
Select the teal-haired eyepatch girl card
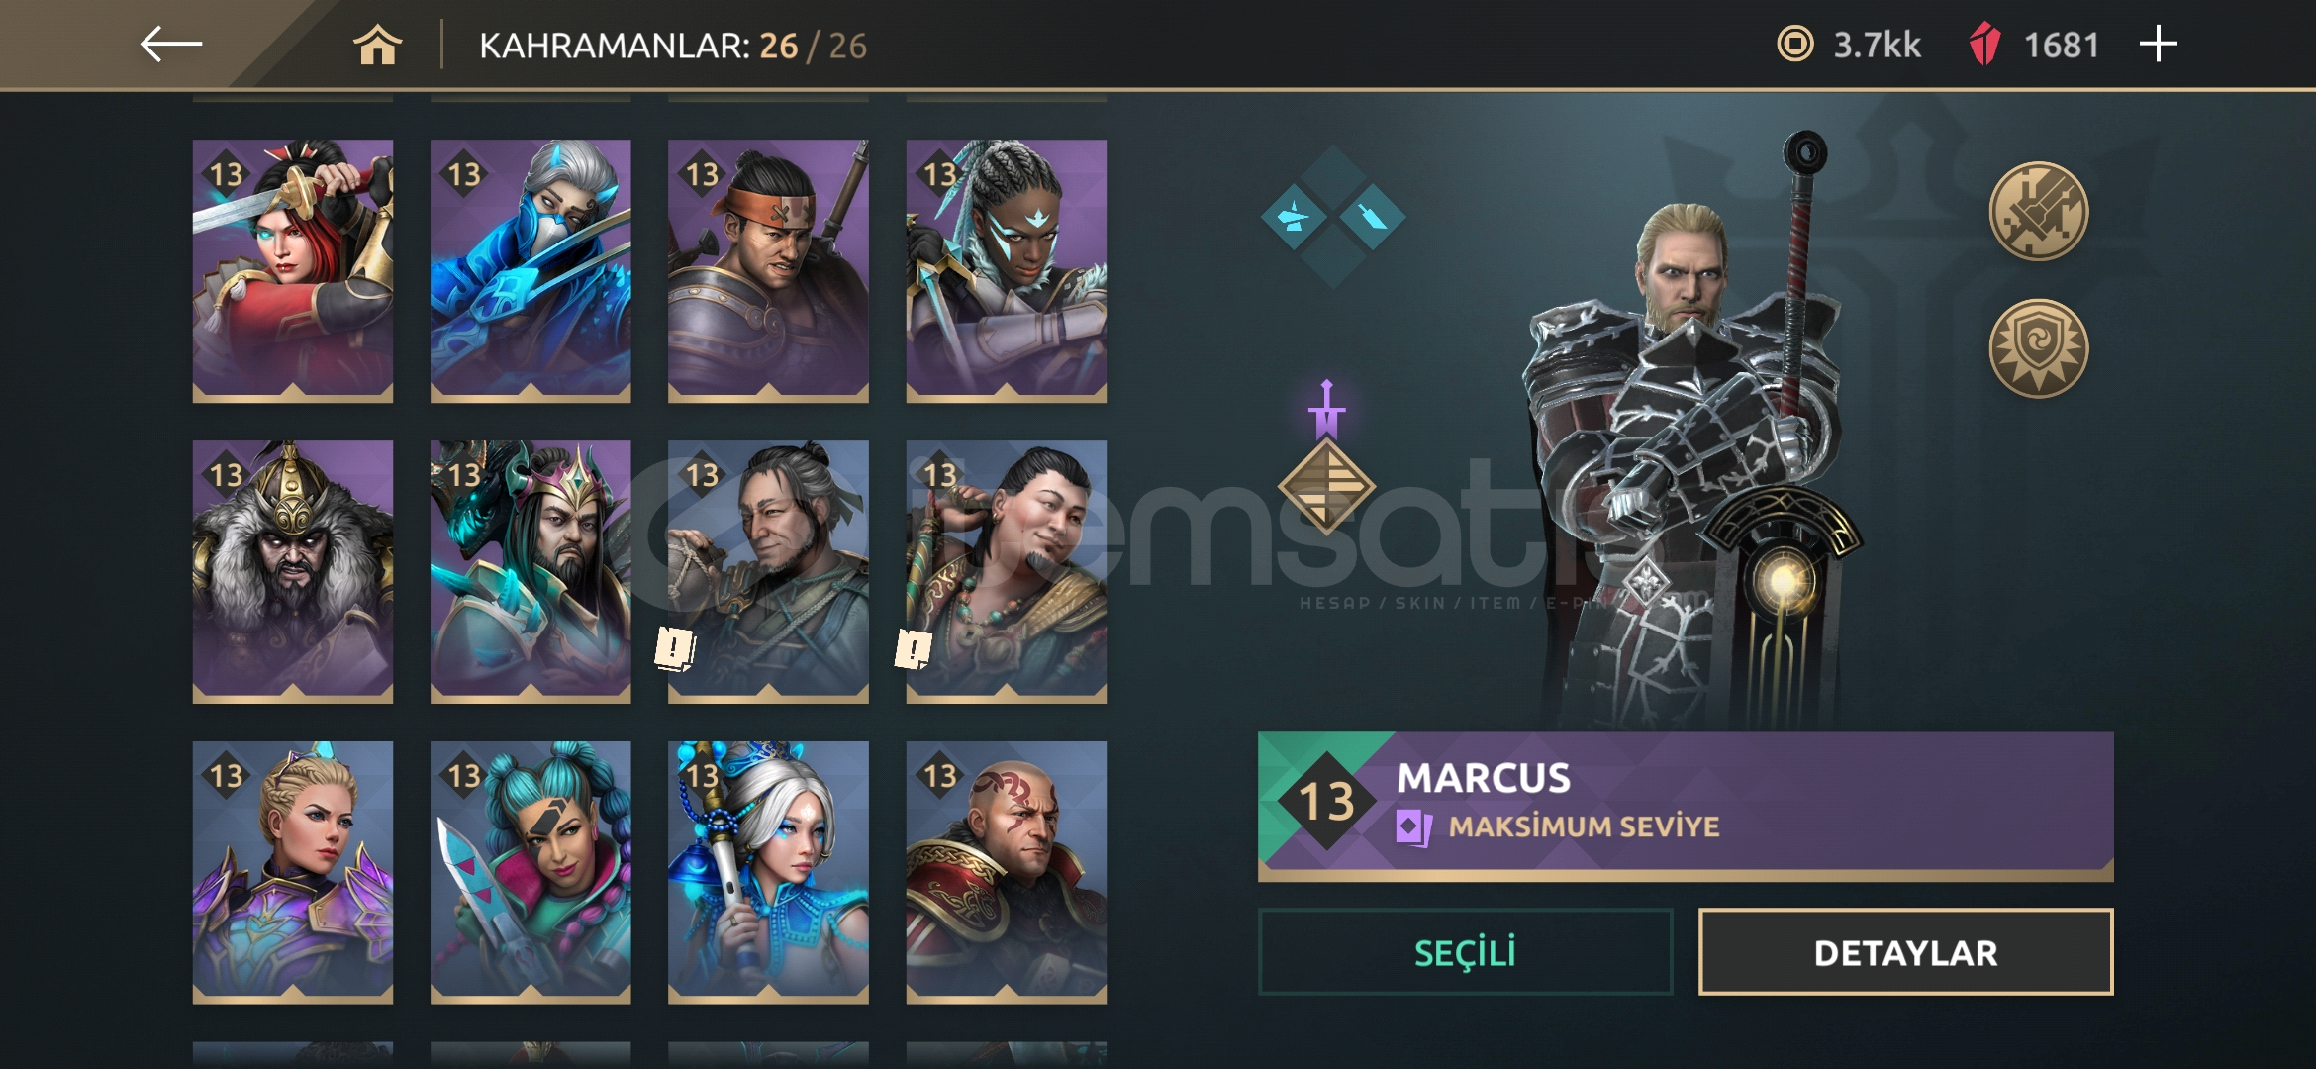tap(531, 873)
